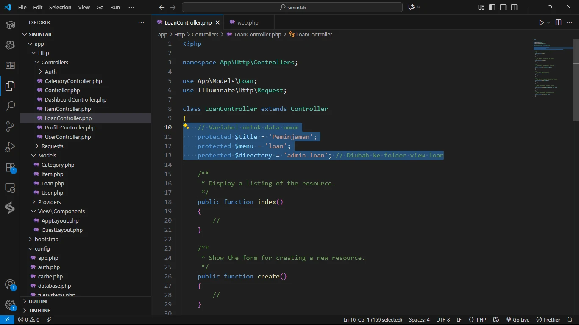Toggle the bottom panel layout button
The image size is (579, 325).
pos(503,7)
